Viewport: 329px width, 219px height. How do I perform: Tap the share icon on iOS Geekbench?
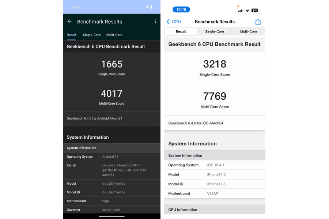[x=258, y=22]
